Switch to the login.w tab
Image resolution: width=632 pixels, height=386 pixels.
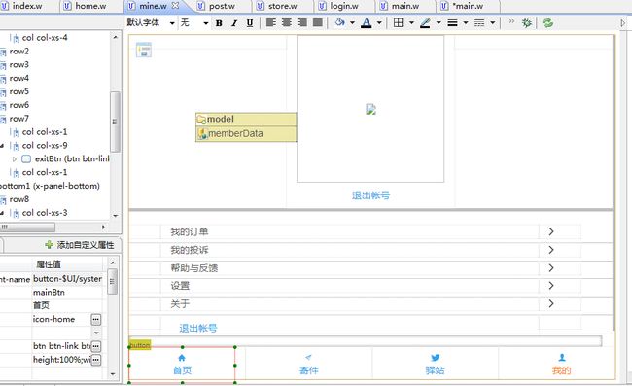point(344,6)
